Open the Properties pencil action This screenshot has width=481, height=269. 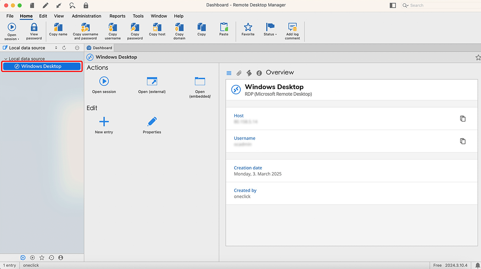coord(152,122)
